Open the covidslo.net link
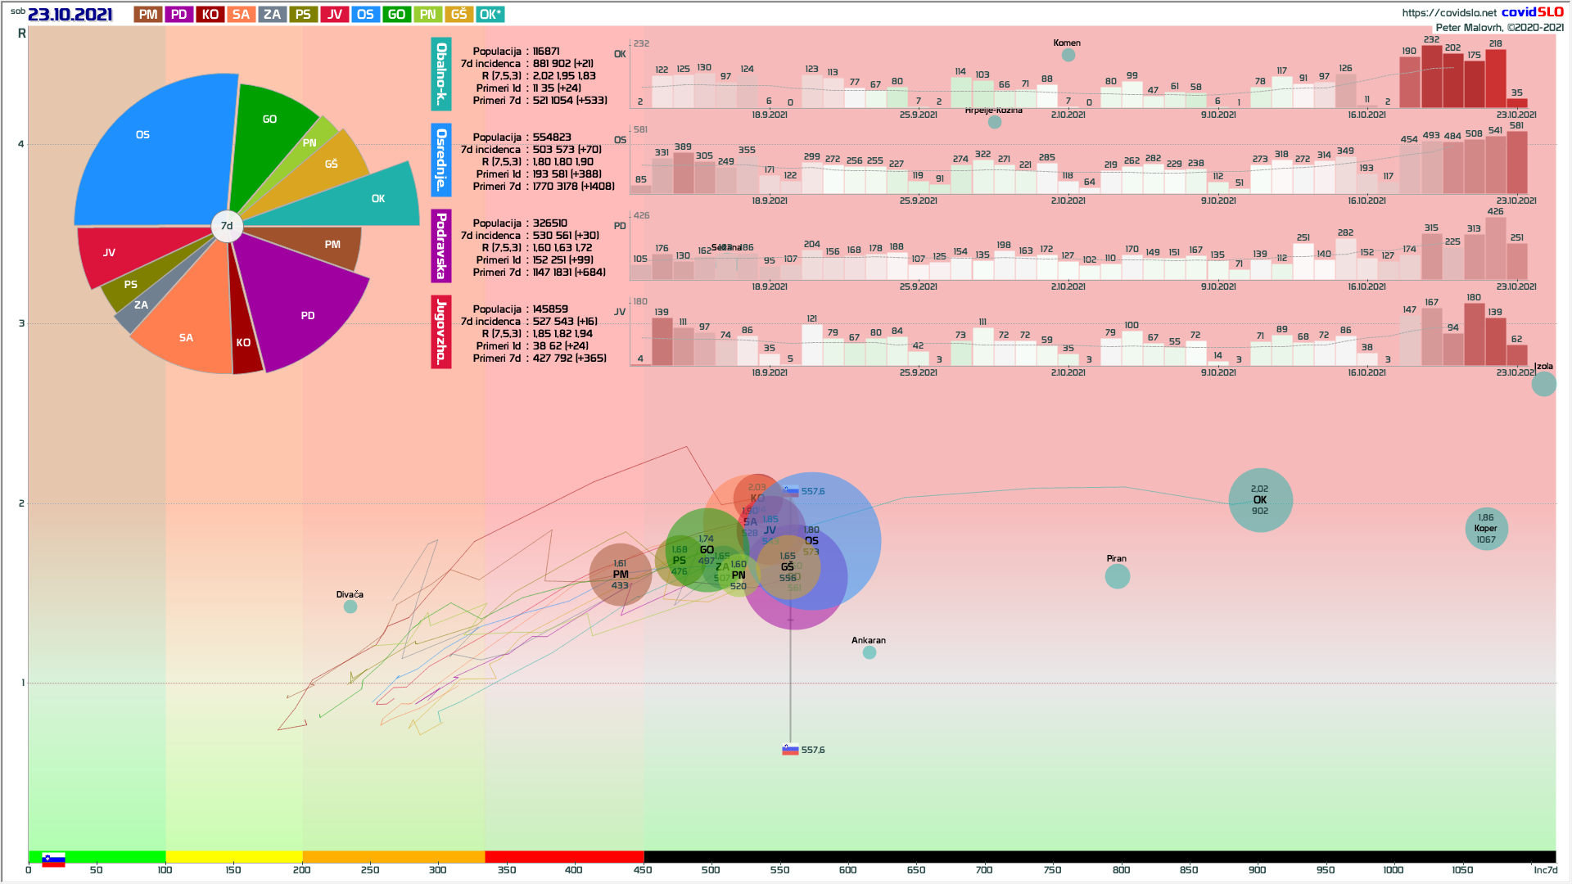 point(1448,12)
